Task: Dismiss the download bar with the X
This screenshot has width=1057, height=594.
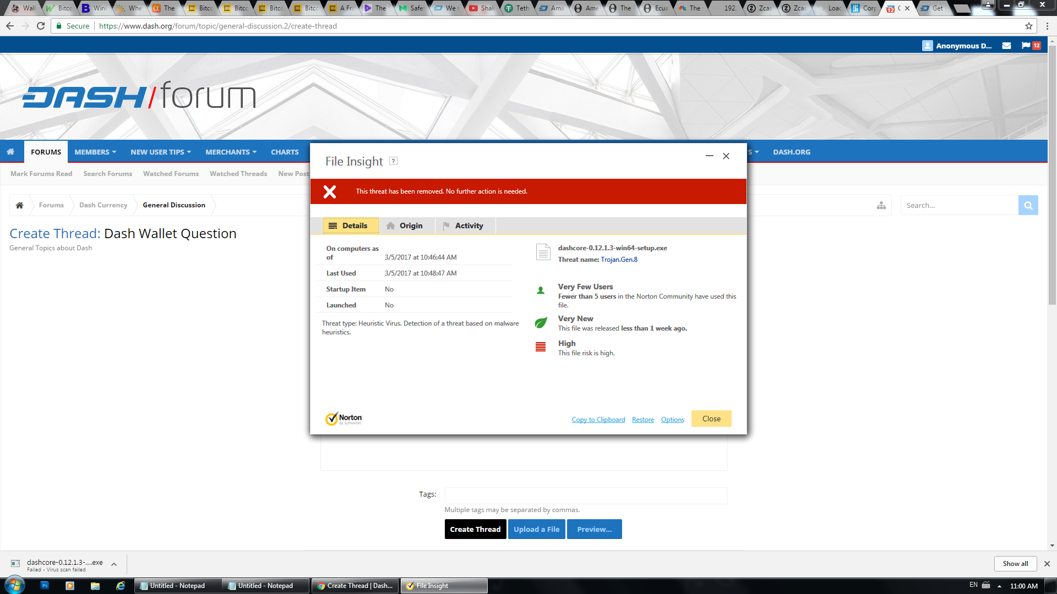Action: tap(1047, 564)
